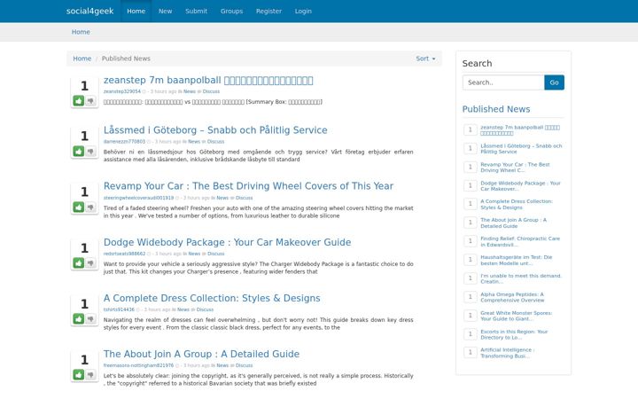Open Dodge Widebody Package article headline
Screen dimensions: 638x399
point(227,242)
